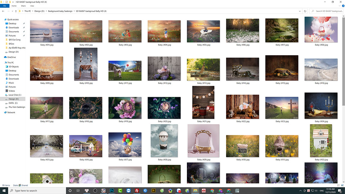Open the recent locations dropdown
Image resolution: width=345 pixels, height=194 pixels.
[12, 11]
